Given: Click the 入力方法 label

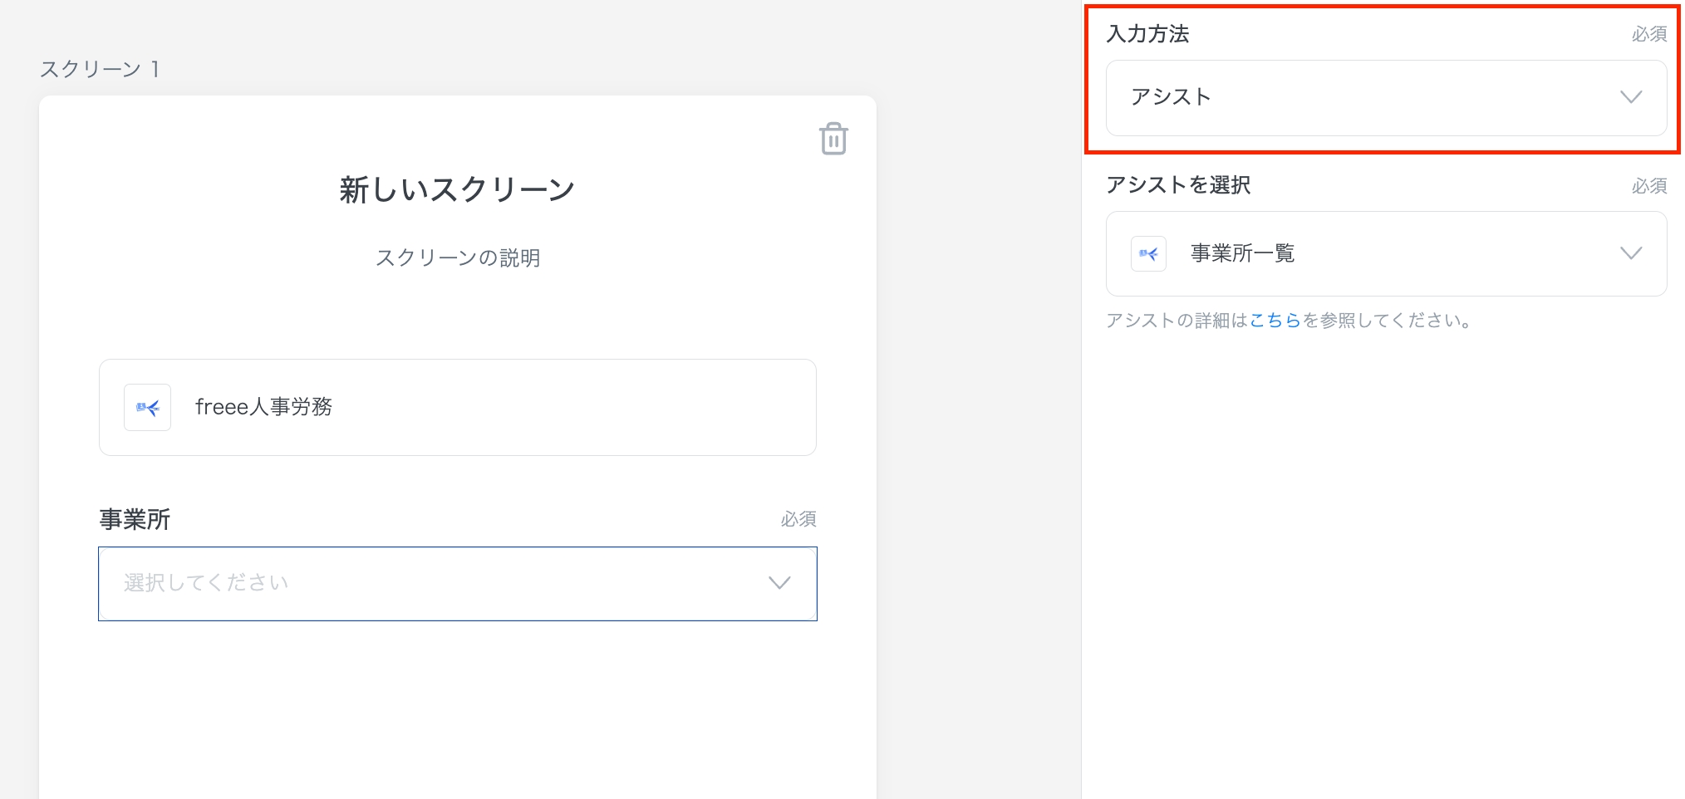Looking at the screenshot, I should point(1147,34).
